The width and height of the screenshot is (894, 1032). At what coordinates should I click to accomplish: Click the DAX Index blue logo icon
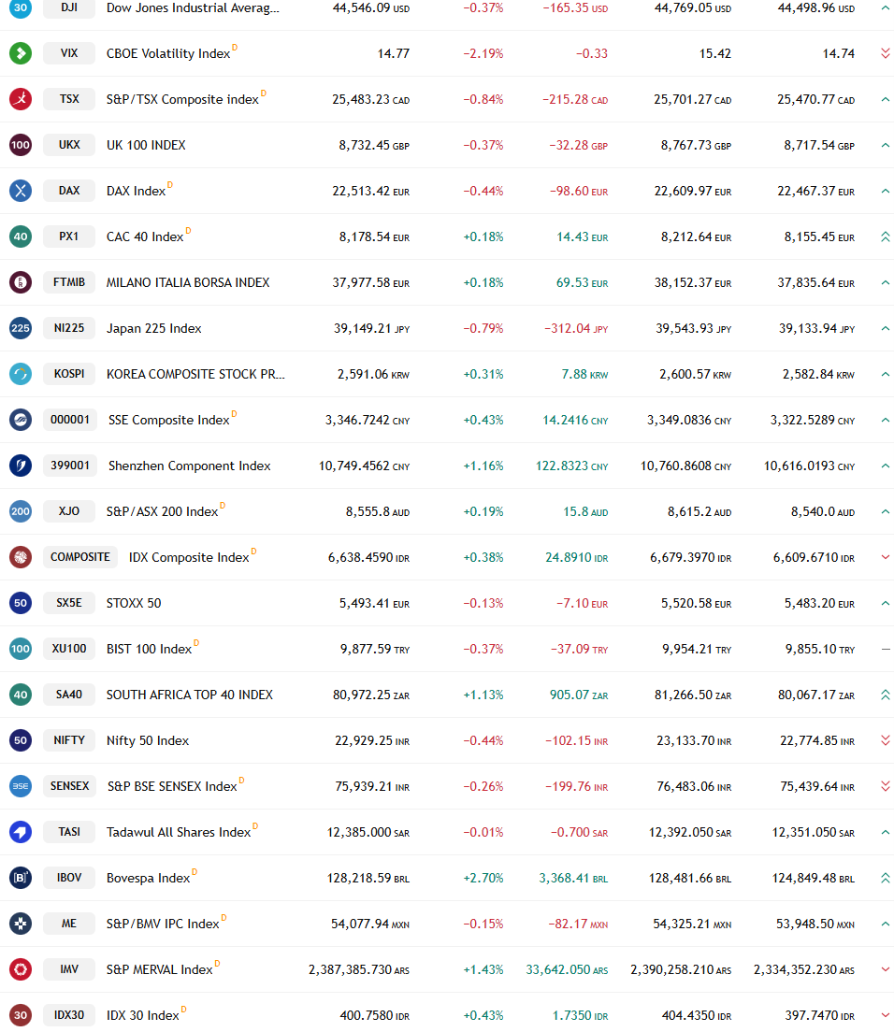click(x=21, y=191)
